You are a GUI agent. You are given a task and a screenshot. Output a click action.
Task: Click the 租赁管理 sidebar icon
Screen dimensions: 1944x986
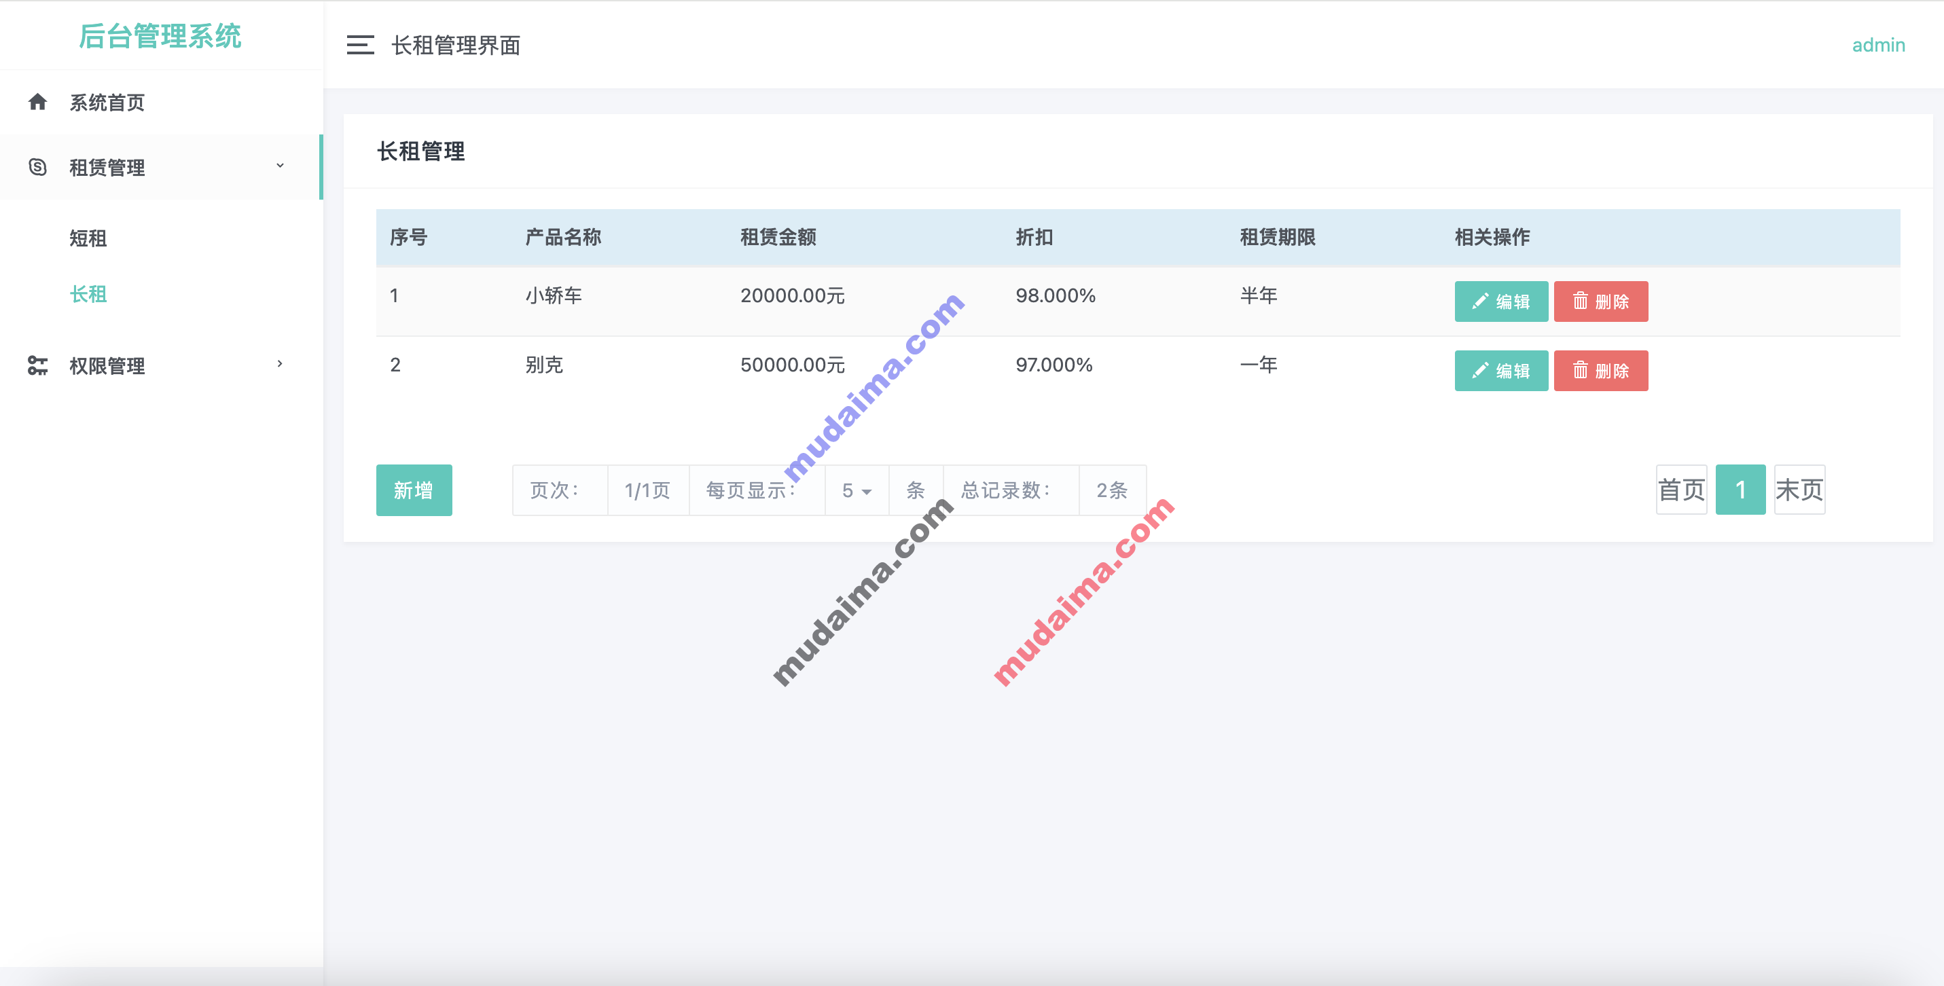[x=38, y=167]
